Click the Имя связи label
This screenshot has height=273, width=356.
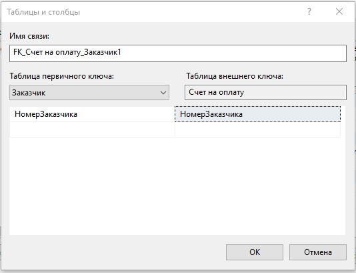pos(29,36)
